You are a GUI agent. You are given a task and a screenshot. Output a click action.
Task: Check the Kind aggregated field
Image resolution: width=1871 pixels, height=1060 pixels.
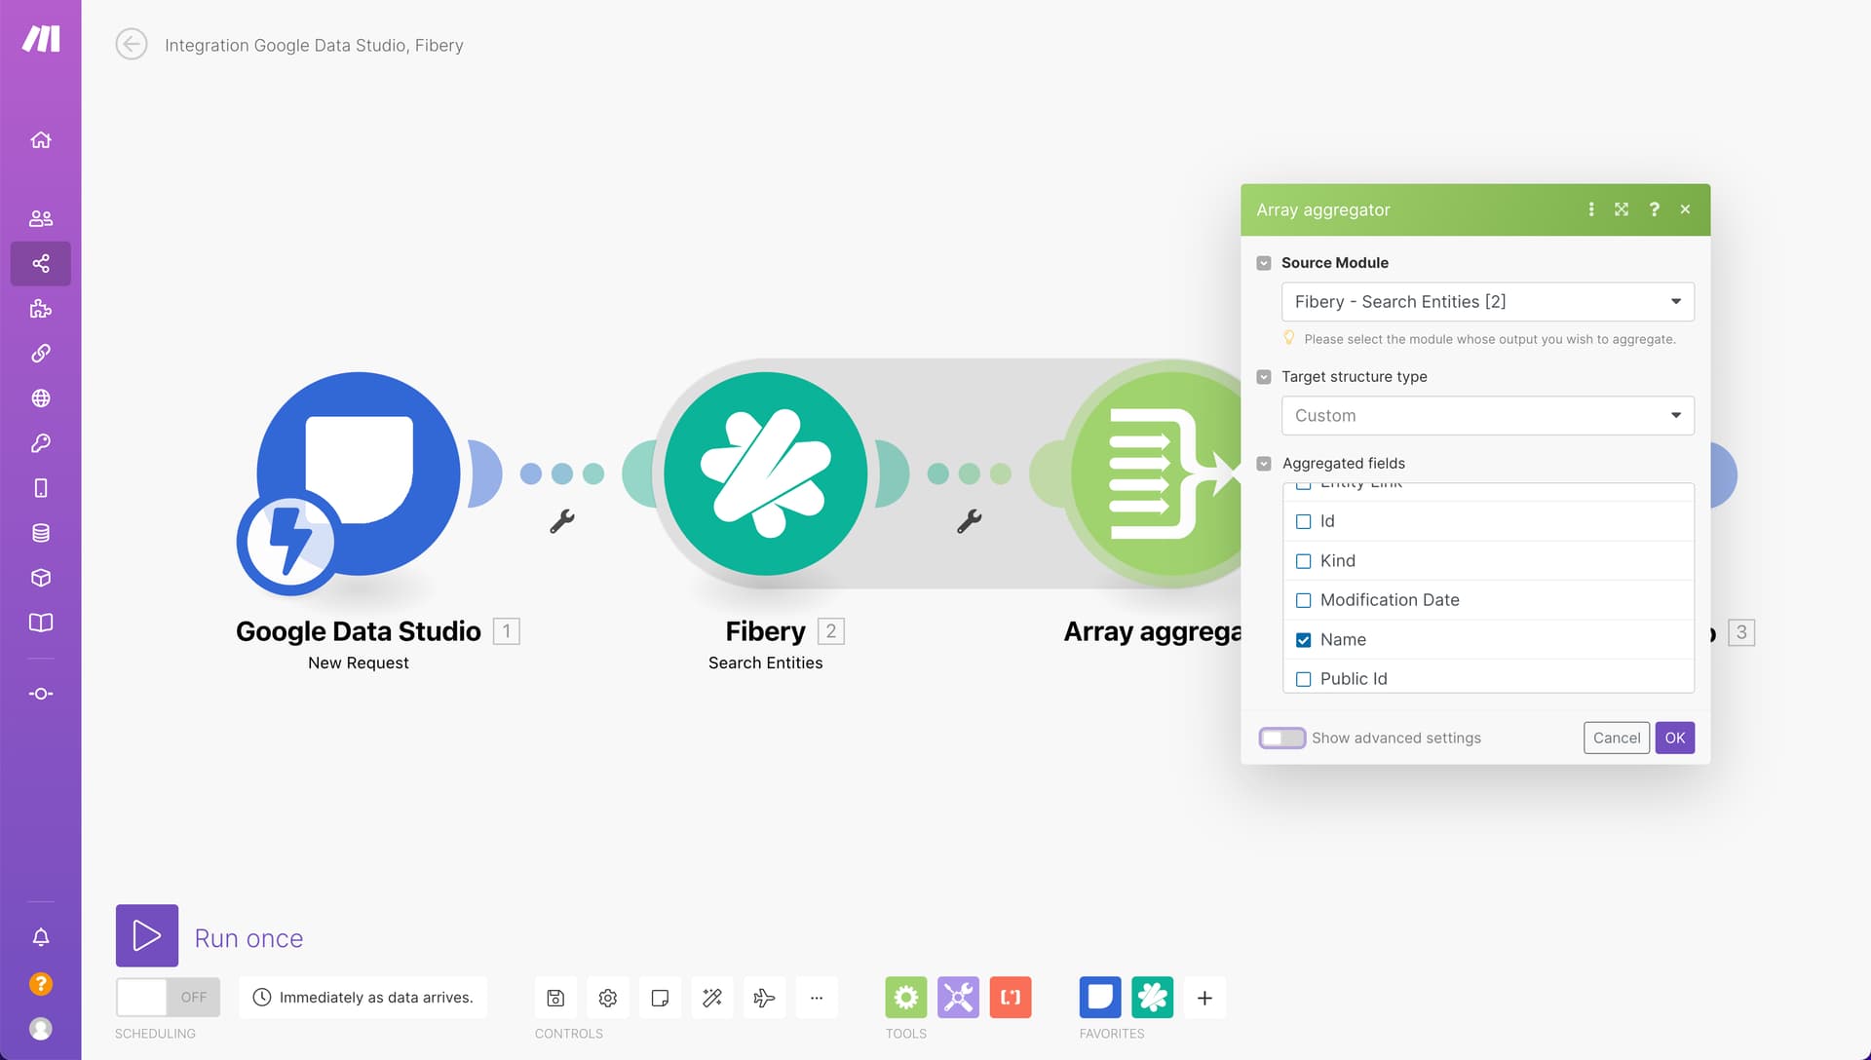(x=1304, y=561)
